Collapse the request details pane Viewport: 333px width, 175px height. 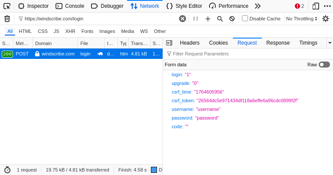click(169, 43)
